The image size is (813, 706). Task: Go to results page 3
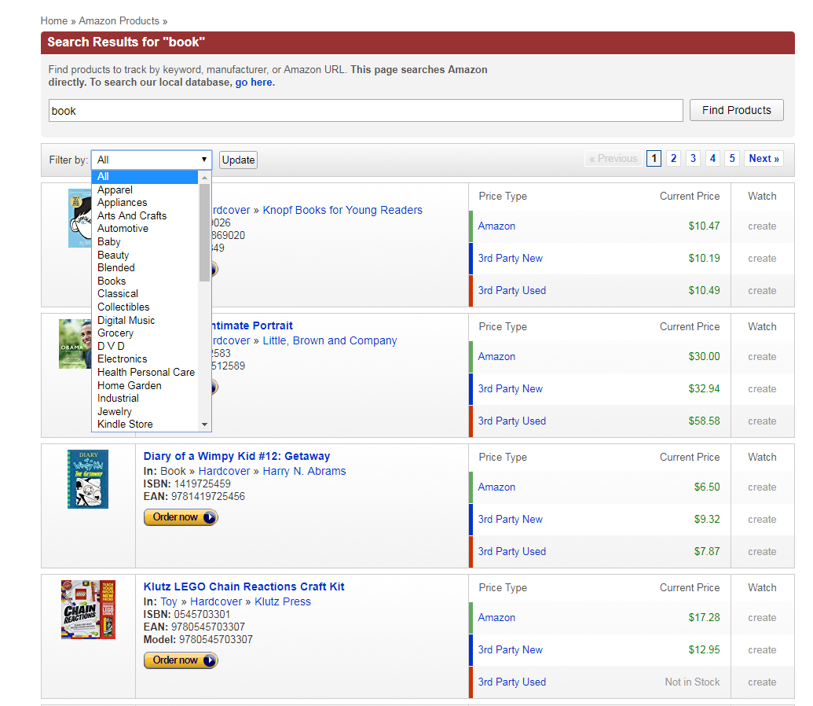pos(694,158)
